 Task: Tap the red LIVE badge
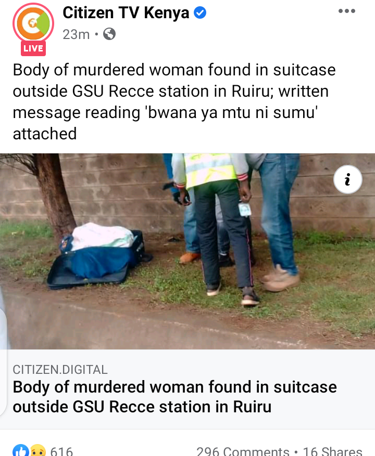tap(33, 48)
